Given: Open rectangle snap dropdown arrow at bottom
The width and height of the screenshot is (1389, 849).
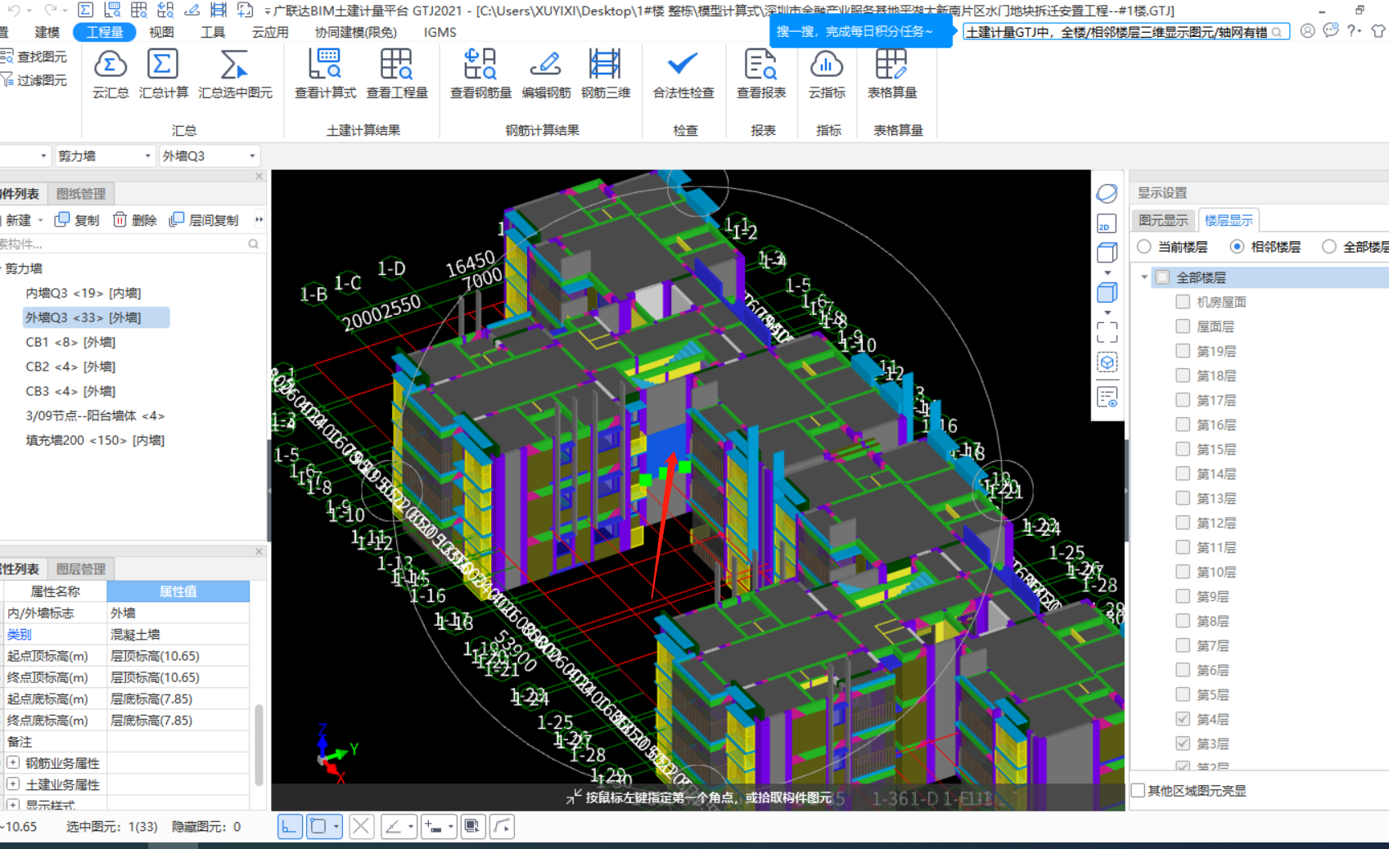Looking at the screenshot, I should tap(336, 827).
